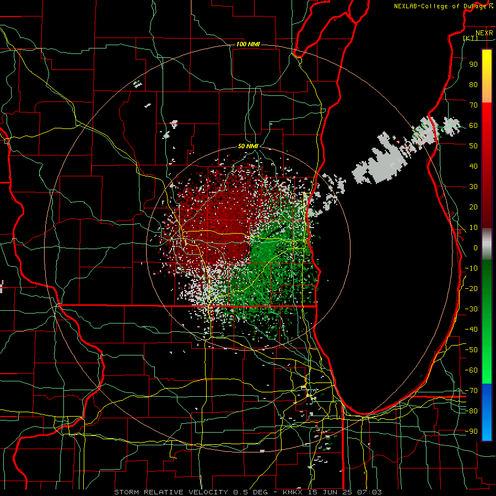This screenshot has height=496, width=496.
Task: Click the 70 value on the velocity scale
Action: point(473,105)
